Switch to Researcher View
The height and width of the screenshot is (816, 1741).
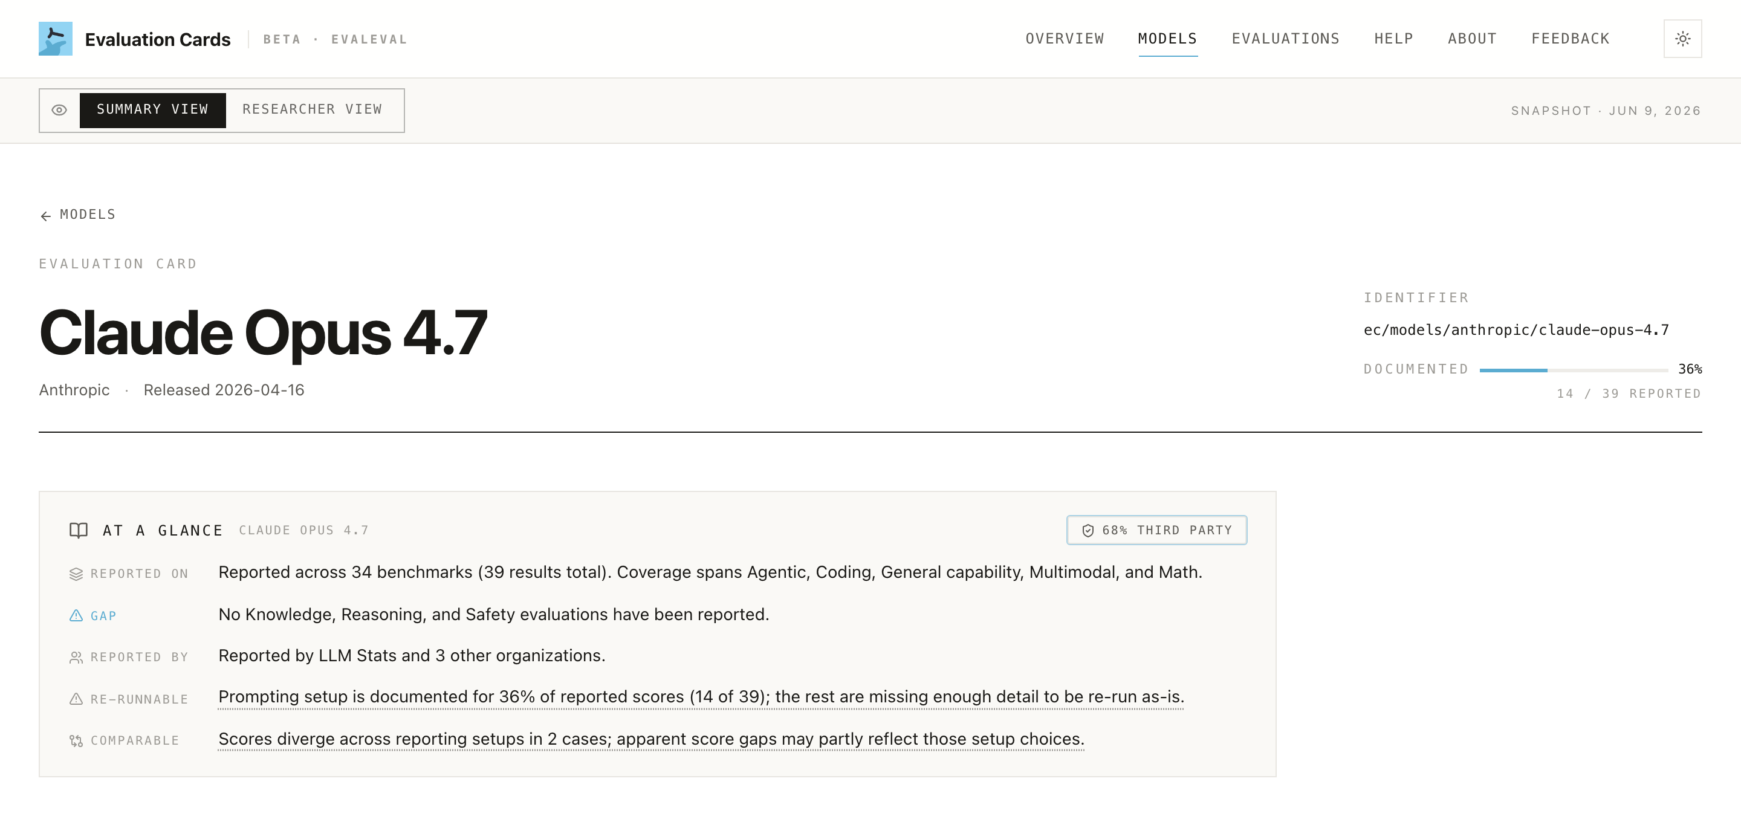coord(313,109)
